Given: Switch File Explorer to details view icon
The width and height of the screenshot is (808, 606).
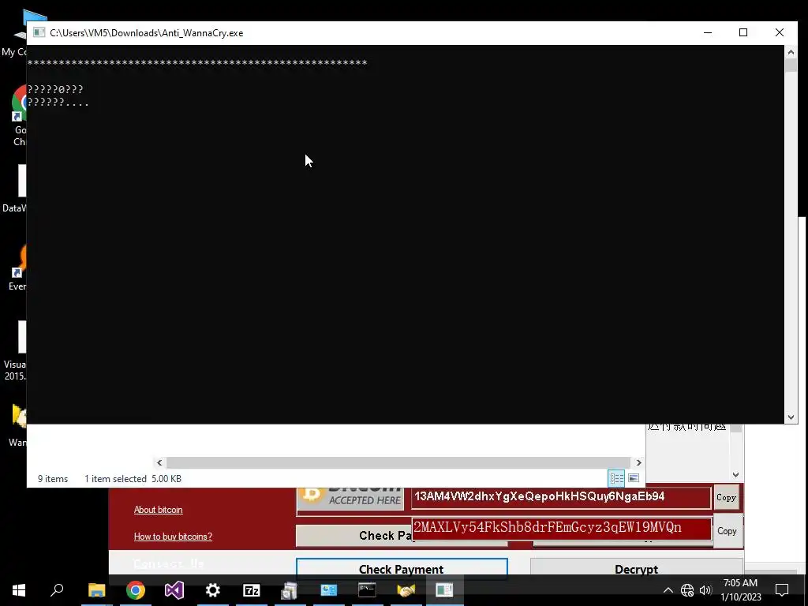Looking at the screenshot, I should (x=617, y=478).
